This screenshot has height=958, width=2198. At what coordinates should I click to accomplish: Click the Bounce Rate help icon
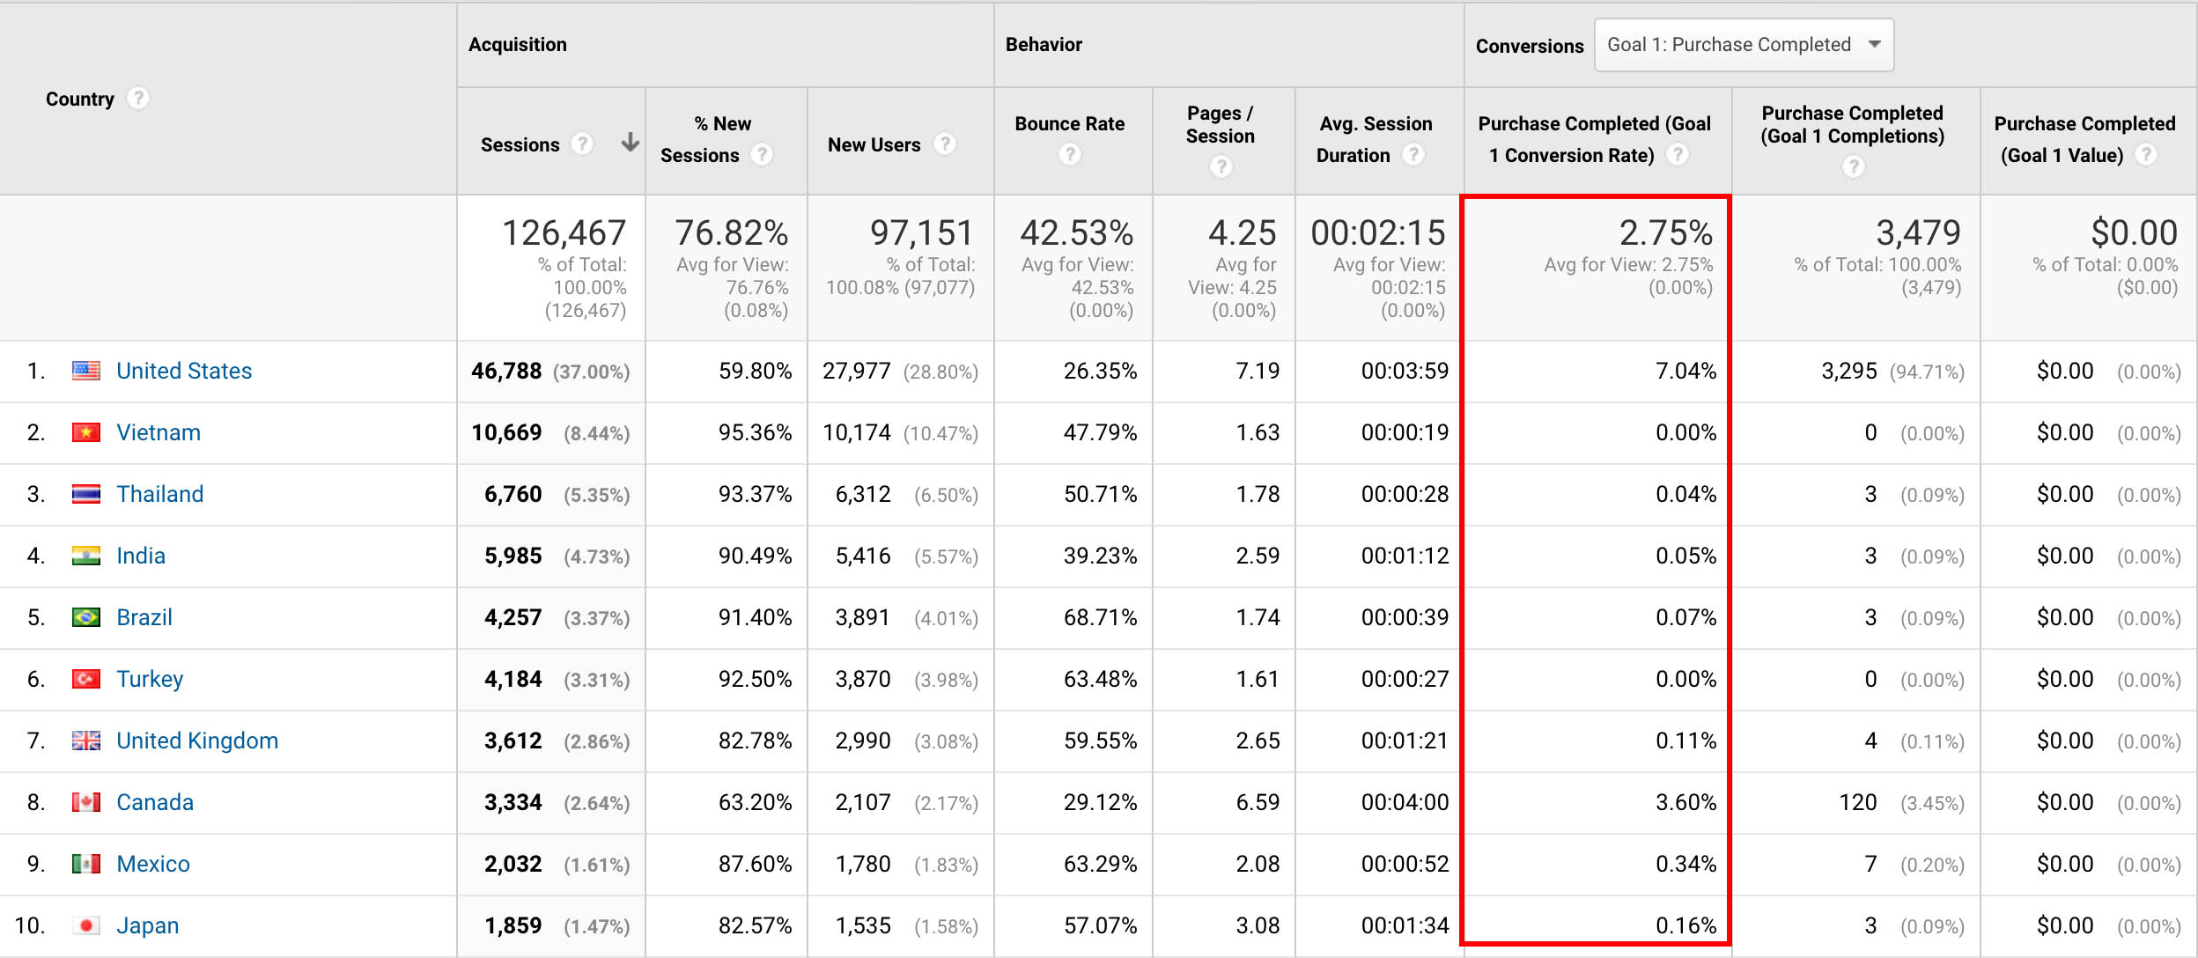click(x=1069, y=154)
